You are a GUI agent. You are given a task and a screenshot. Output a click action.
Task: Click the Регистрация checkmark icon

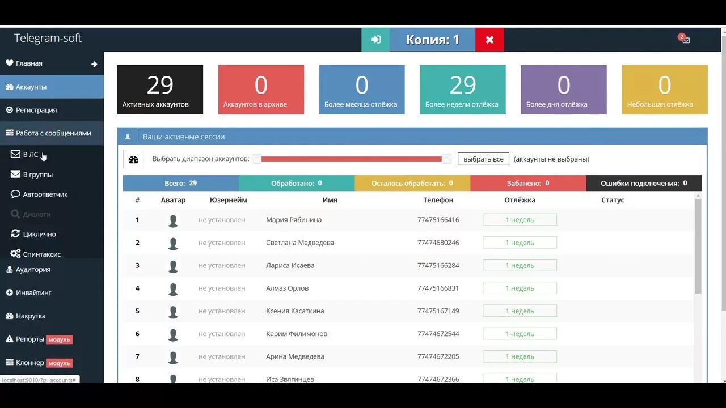(x=9, y=110)
